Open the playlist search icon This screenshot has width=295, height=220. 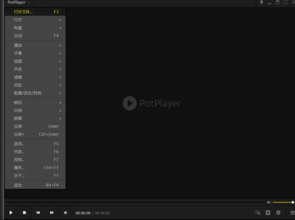[x=258, y=213]
